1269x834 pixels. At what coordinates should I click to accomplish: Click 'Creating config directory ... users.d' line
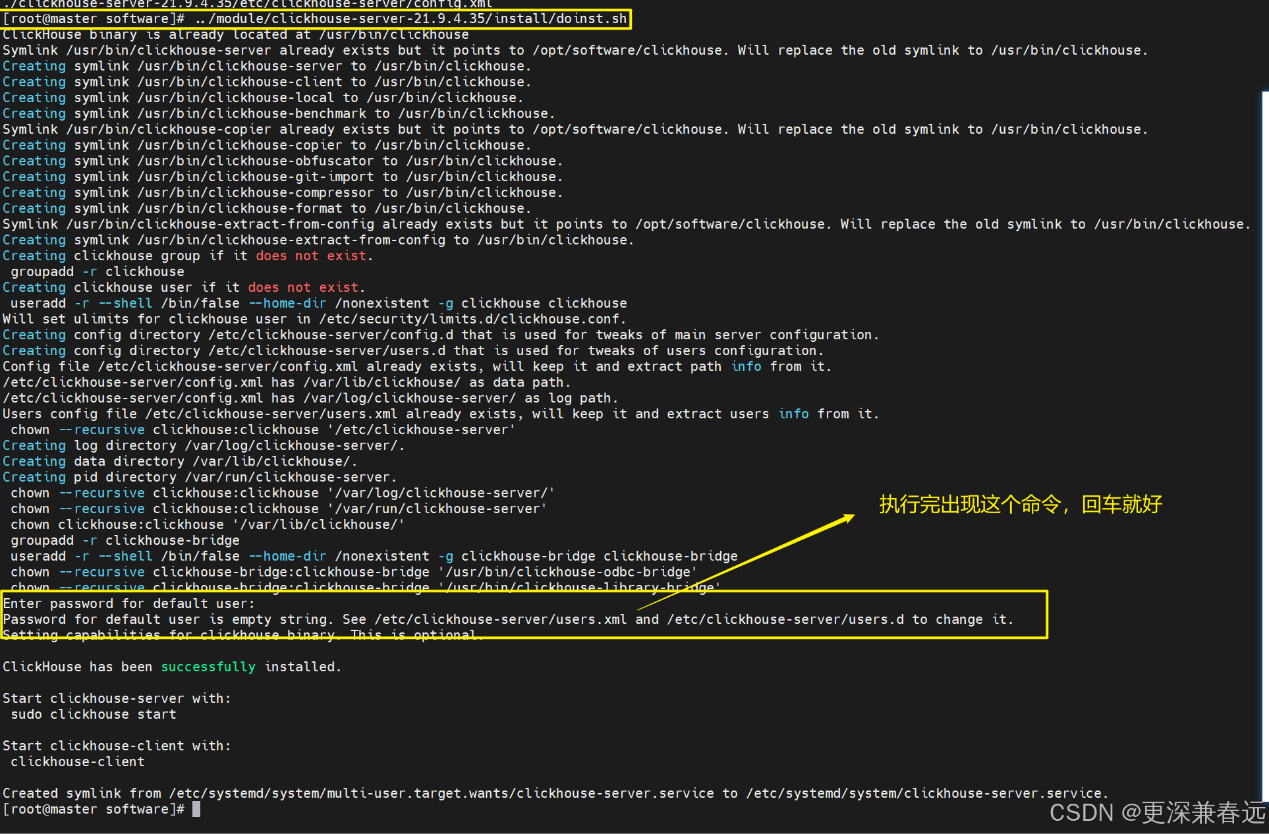413,350
